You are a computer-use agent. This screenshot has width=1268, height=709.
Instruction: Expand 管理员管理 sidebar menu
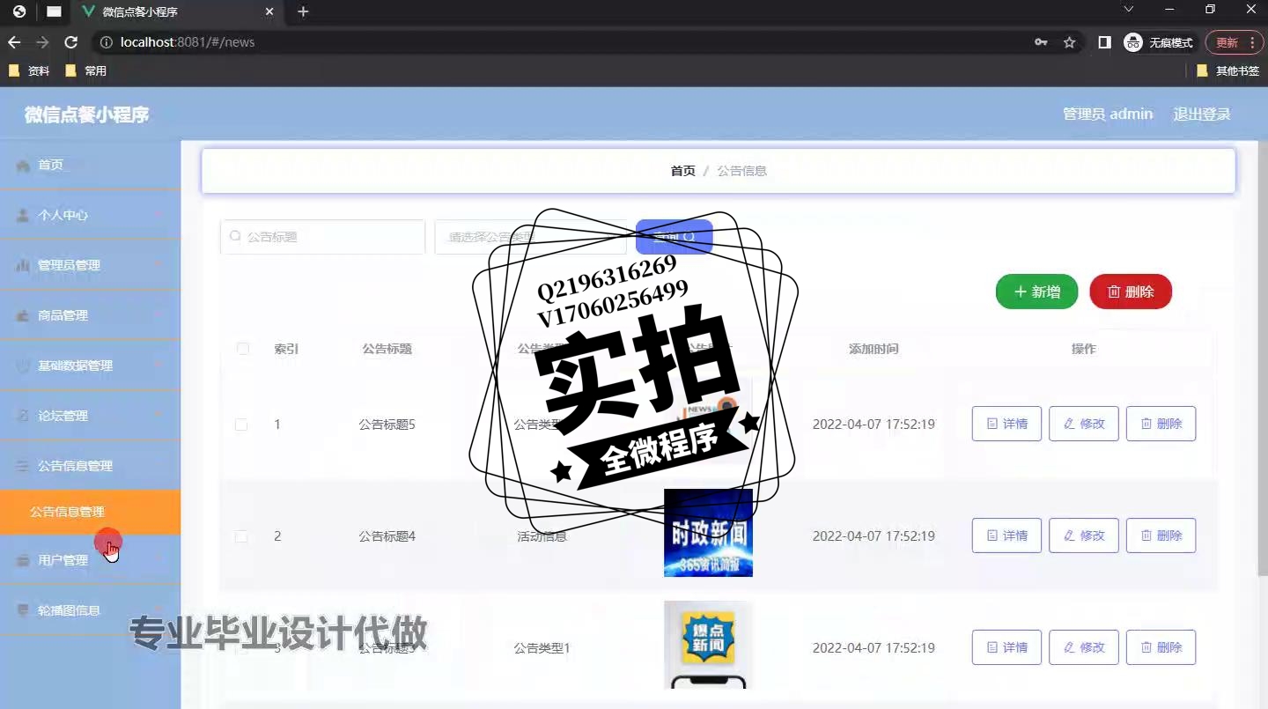point(90,265)
